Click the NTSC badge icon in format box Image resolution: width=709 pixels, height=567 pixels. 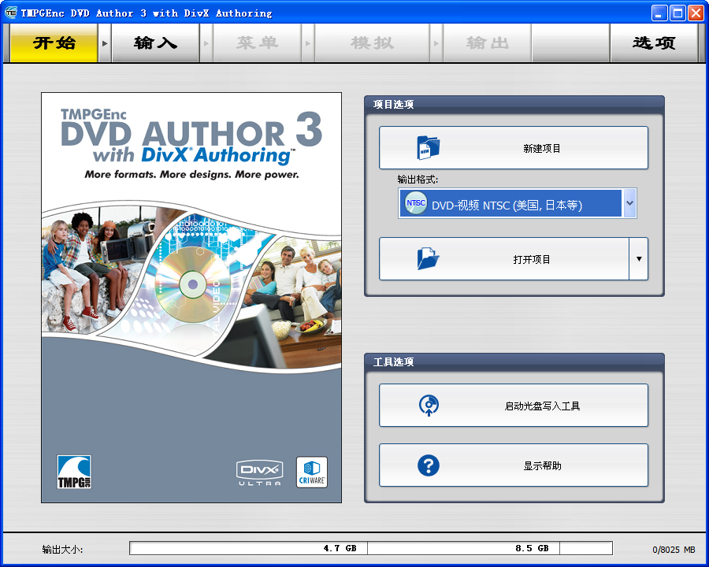[x=415, y=203]
